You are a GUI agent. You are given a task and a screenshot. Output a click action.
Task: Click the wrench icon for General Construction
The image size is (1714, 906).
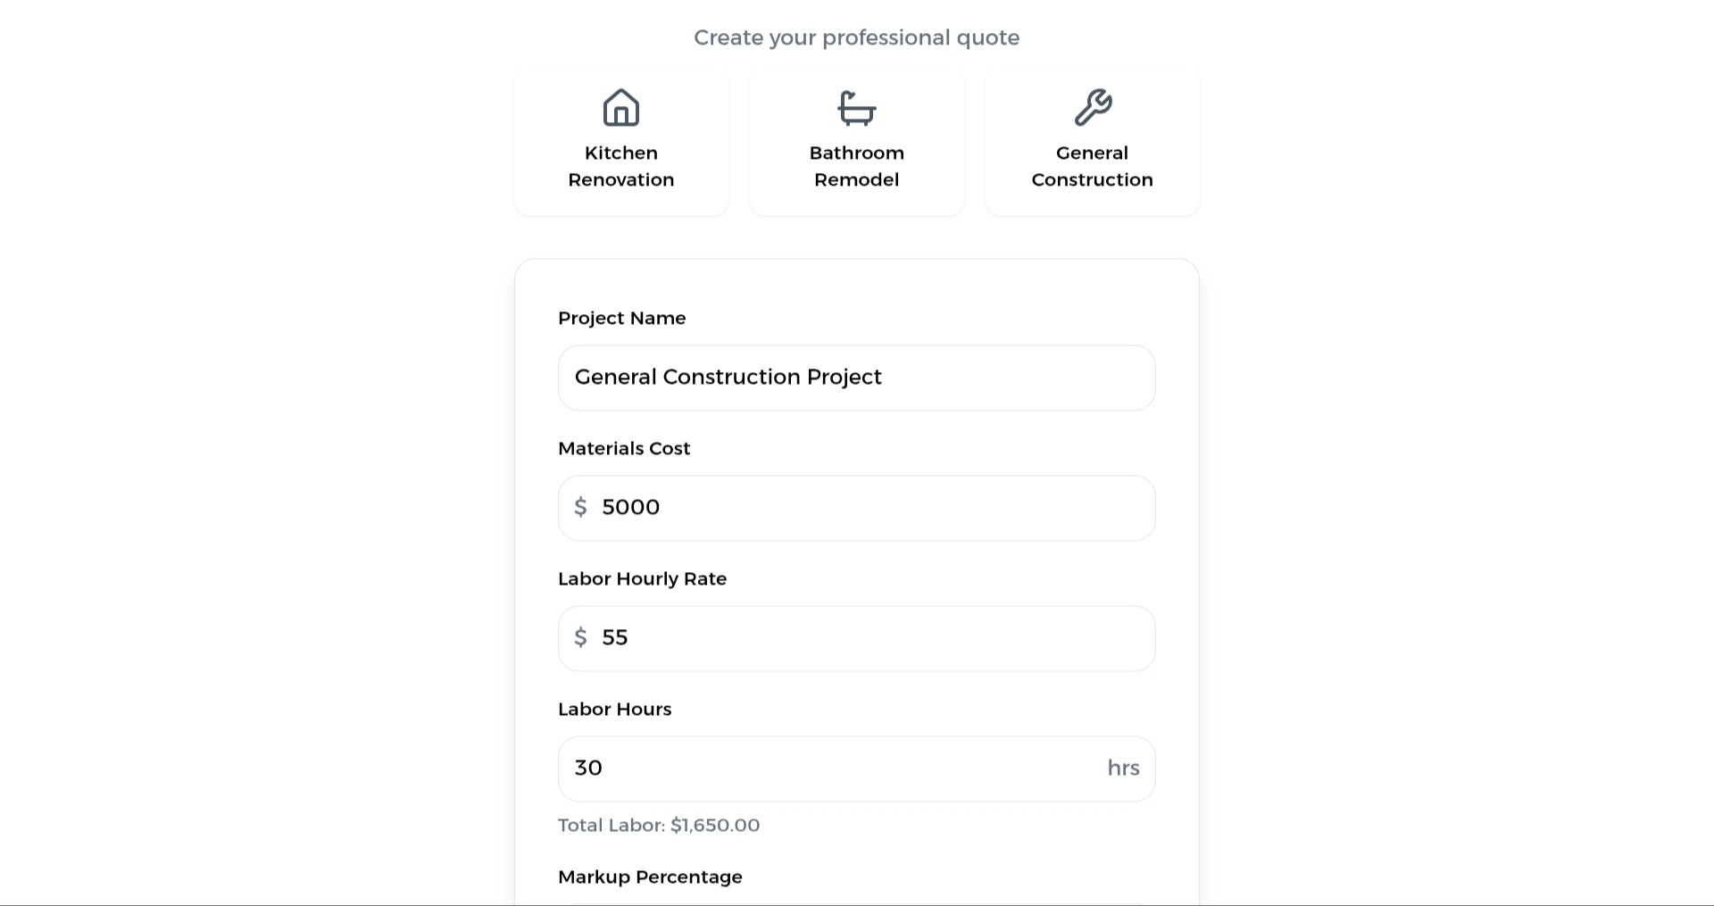pos(1093,108)
